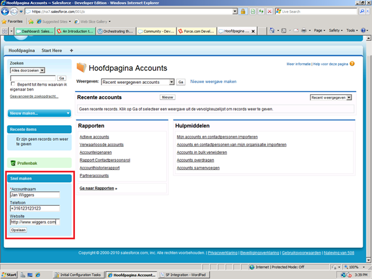Open Page menu dropdown
372x279 pixels.
[319, 30]
